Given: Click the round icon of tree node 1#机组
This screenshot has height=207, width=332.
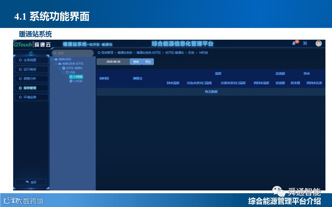Looking at the screenshot, I should coord(71,77).
